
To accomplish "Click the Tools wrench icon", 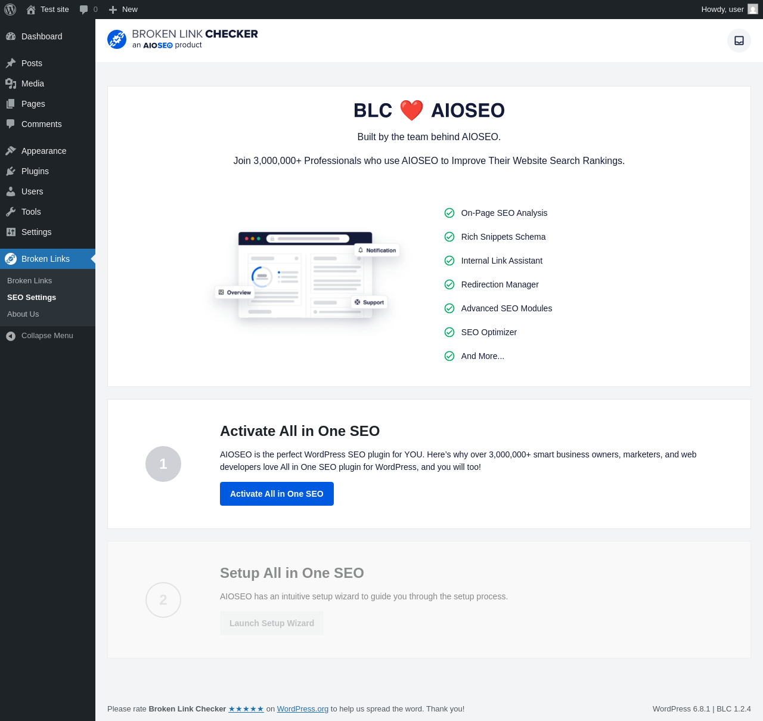I will [11, 212].
